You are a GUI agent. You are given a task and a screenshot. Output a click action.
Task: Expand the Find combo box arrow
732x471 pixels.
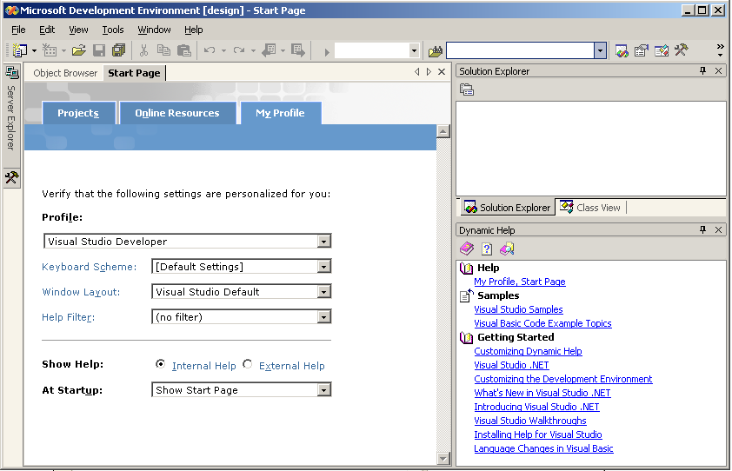point(600,50)
